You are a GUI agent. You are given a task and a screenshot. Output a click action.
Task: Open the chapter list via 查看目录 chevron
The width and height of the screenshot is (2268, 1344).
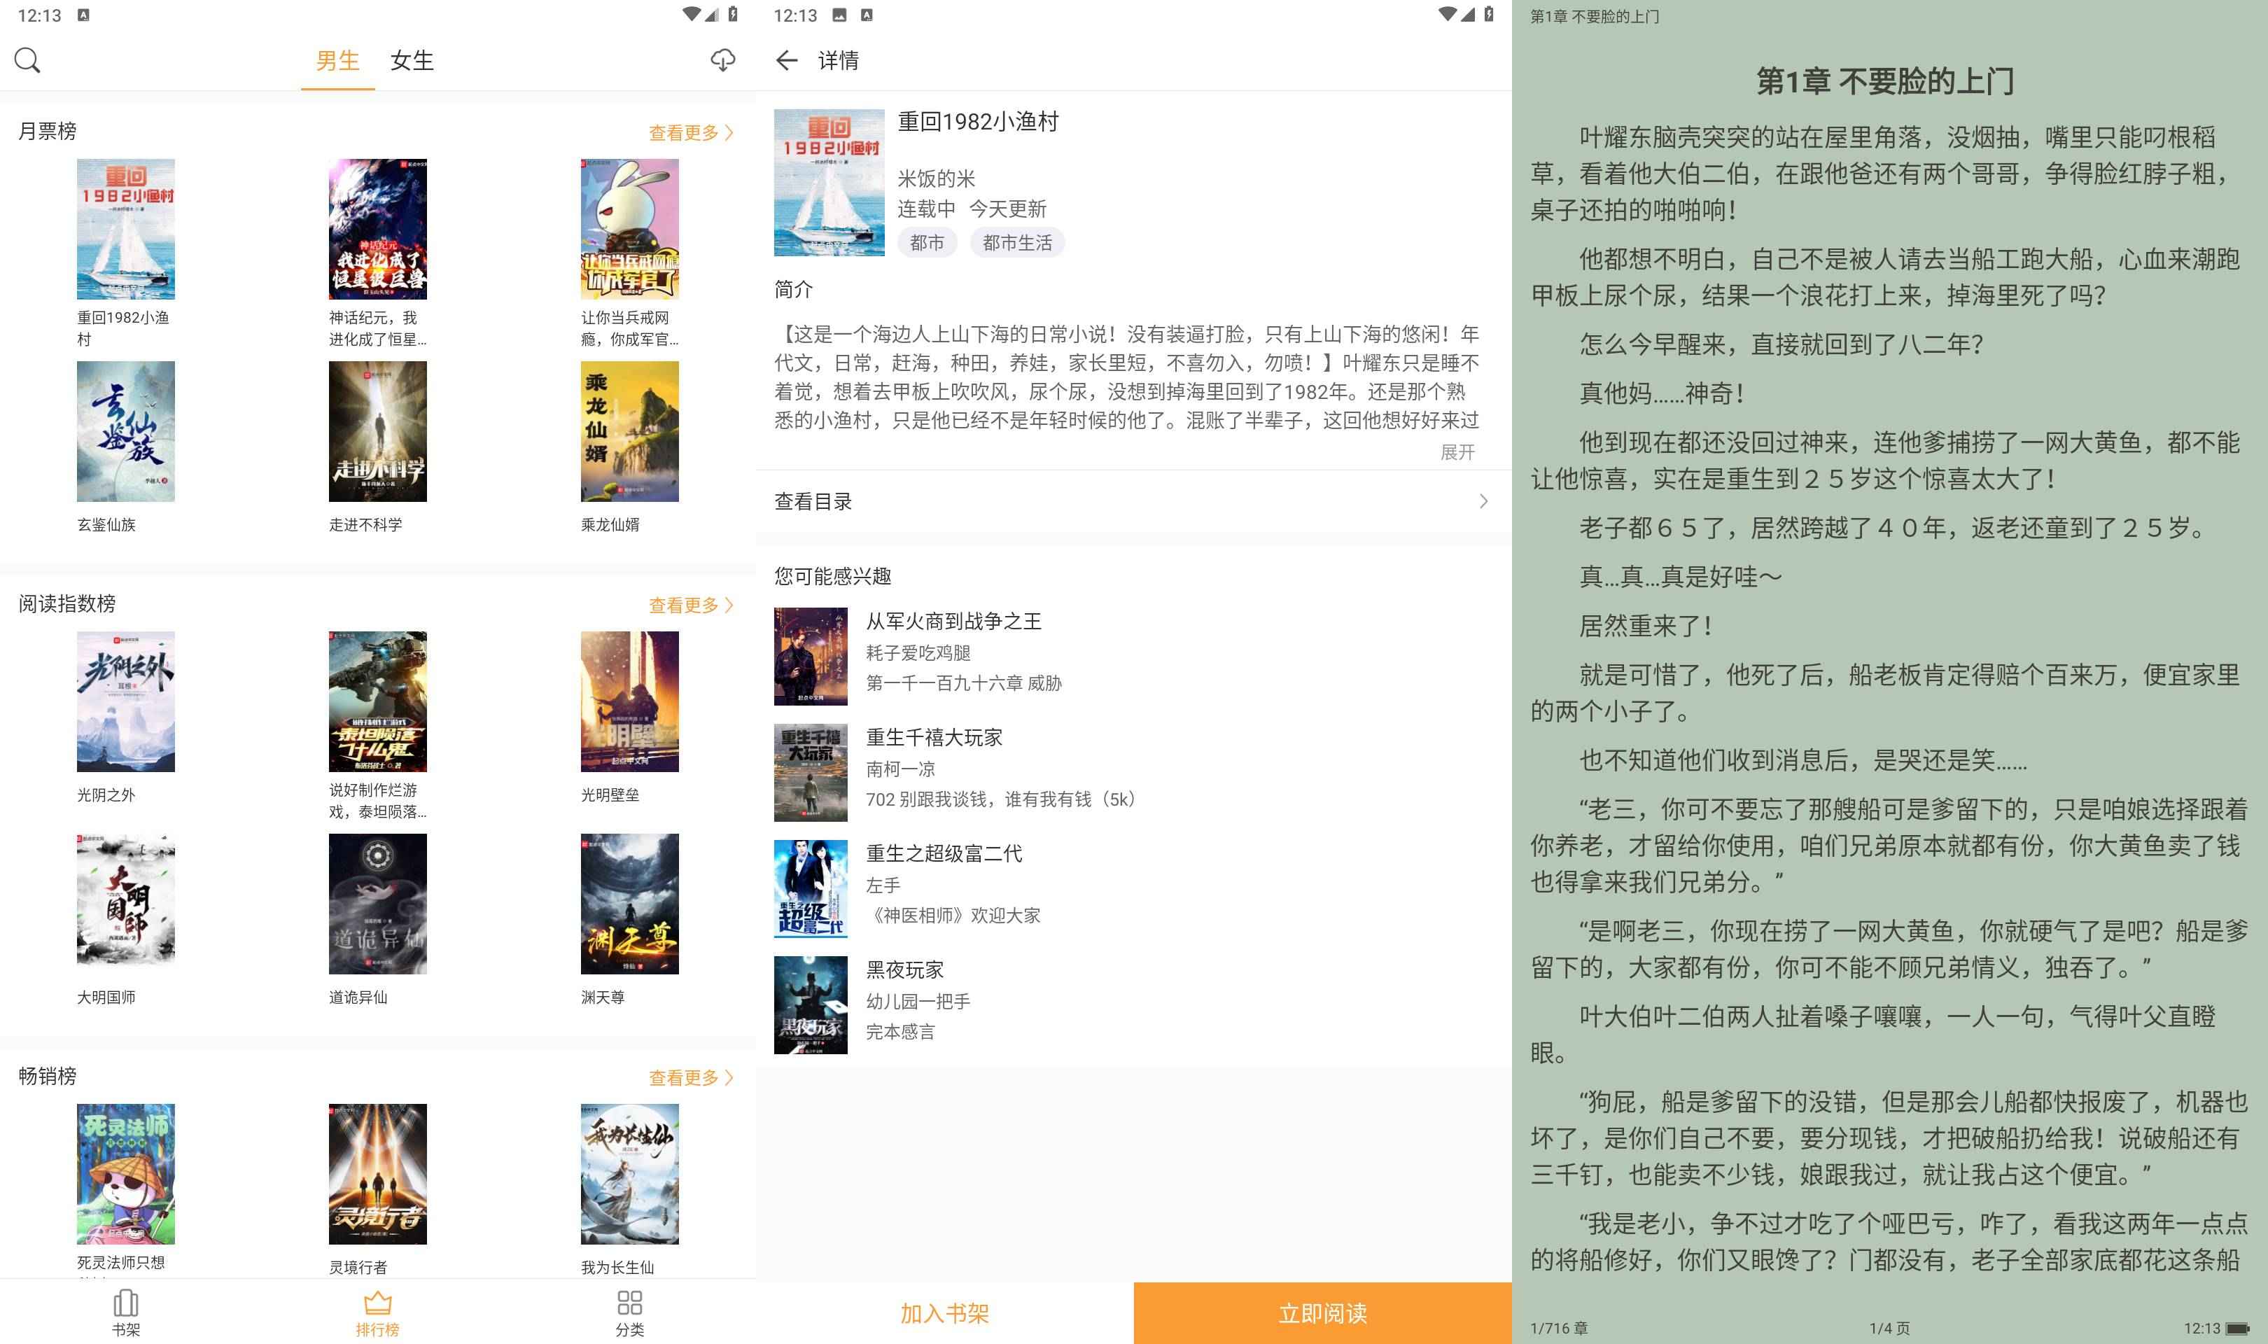tap(1483, 500)
